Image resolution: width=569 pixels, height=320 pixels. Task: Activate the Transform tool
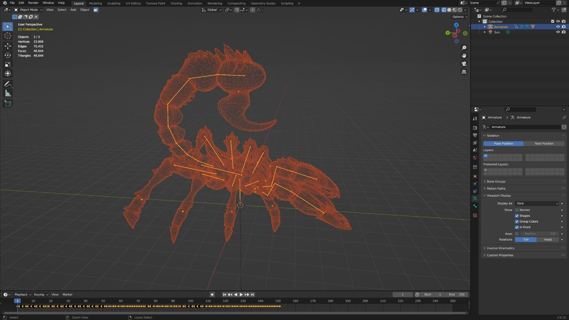[8, 73]
